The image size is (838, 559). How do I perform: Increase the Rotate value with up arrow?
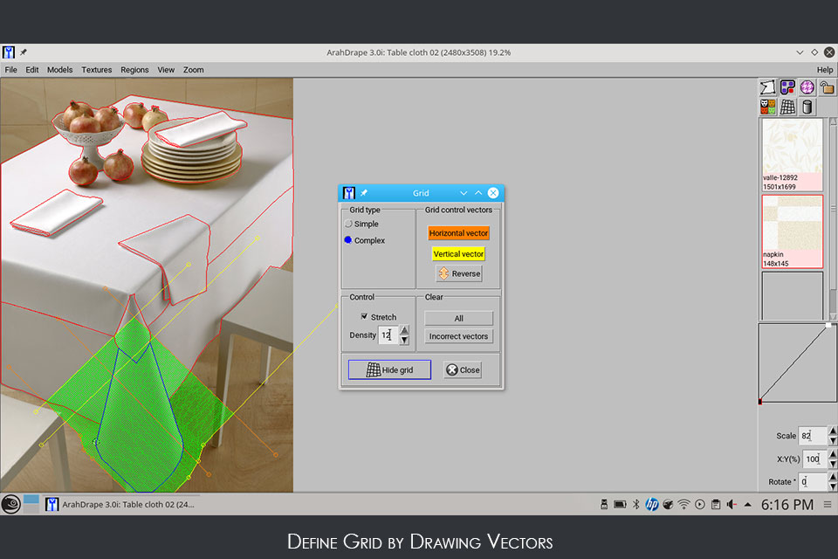point(833,477)
